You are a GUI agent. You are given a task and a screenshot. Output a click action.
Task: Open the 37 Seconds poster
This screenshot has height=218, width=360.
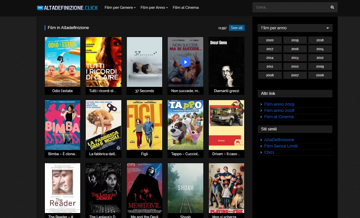point(144,62)
